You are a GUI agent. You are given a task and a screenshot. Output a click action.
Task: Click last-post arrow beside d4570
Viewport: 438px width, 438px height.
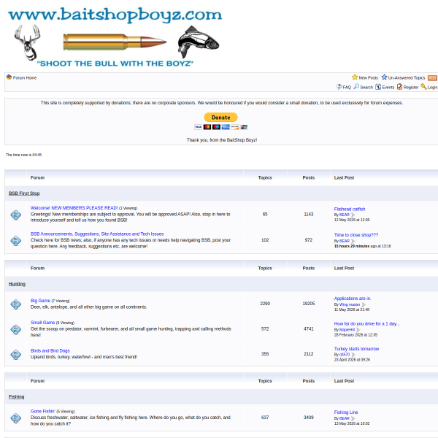pos(353,355)
